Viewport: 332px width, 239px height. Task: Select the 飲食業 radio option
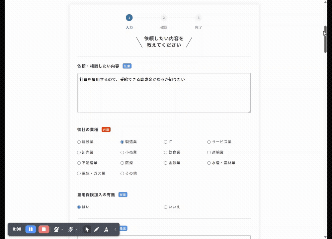coord(166,152)
